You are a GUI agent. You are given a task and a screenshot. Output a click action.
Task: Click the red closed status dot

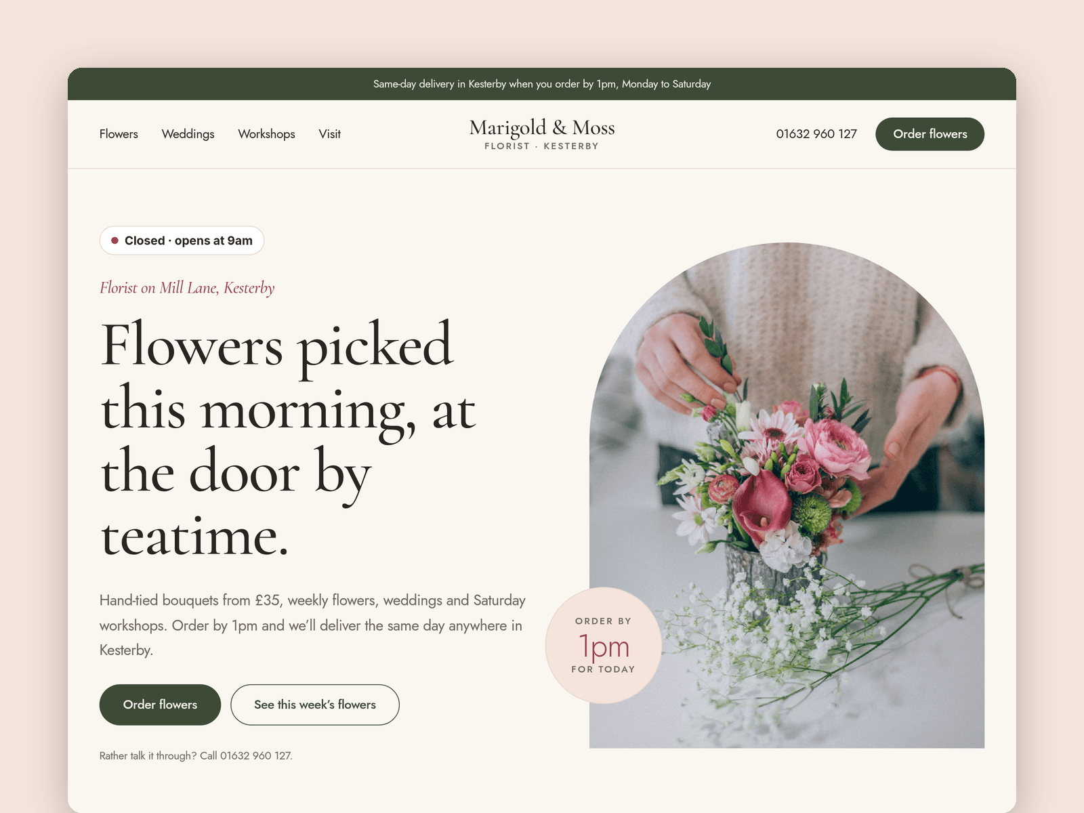click(115, 241)
